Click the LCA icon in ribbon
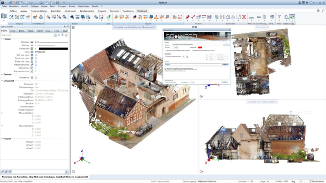Screen dimensions: 326x183 click(x=109, y=17)
